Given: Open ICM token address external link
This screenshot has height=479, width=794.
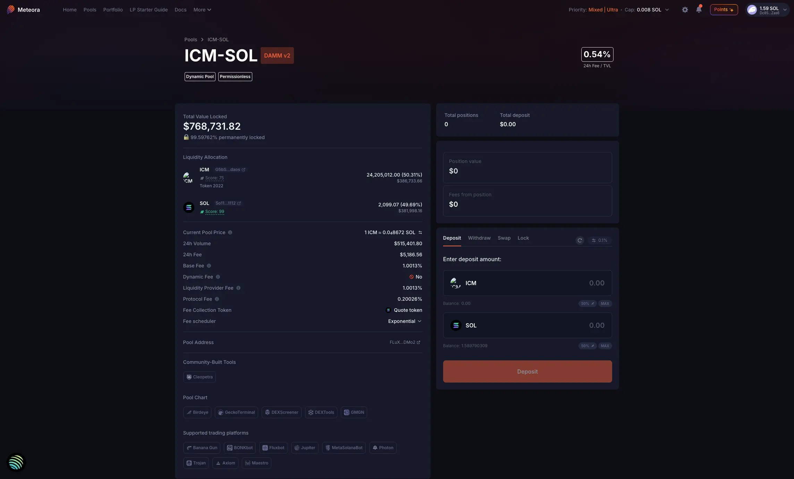Looking at the screenshot, I should coord(243,170).
